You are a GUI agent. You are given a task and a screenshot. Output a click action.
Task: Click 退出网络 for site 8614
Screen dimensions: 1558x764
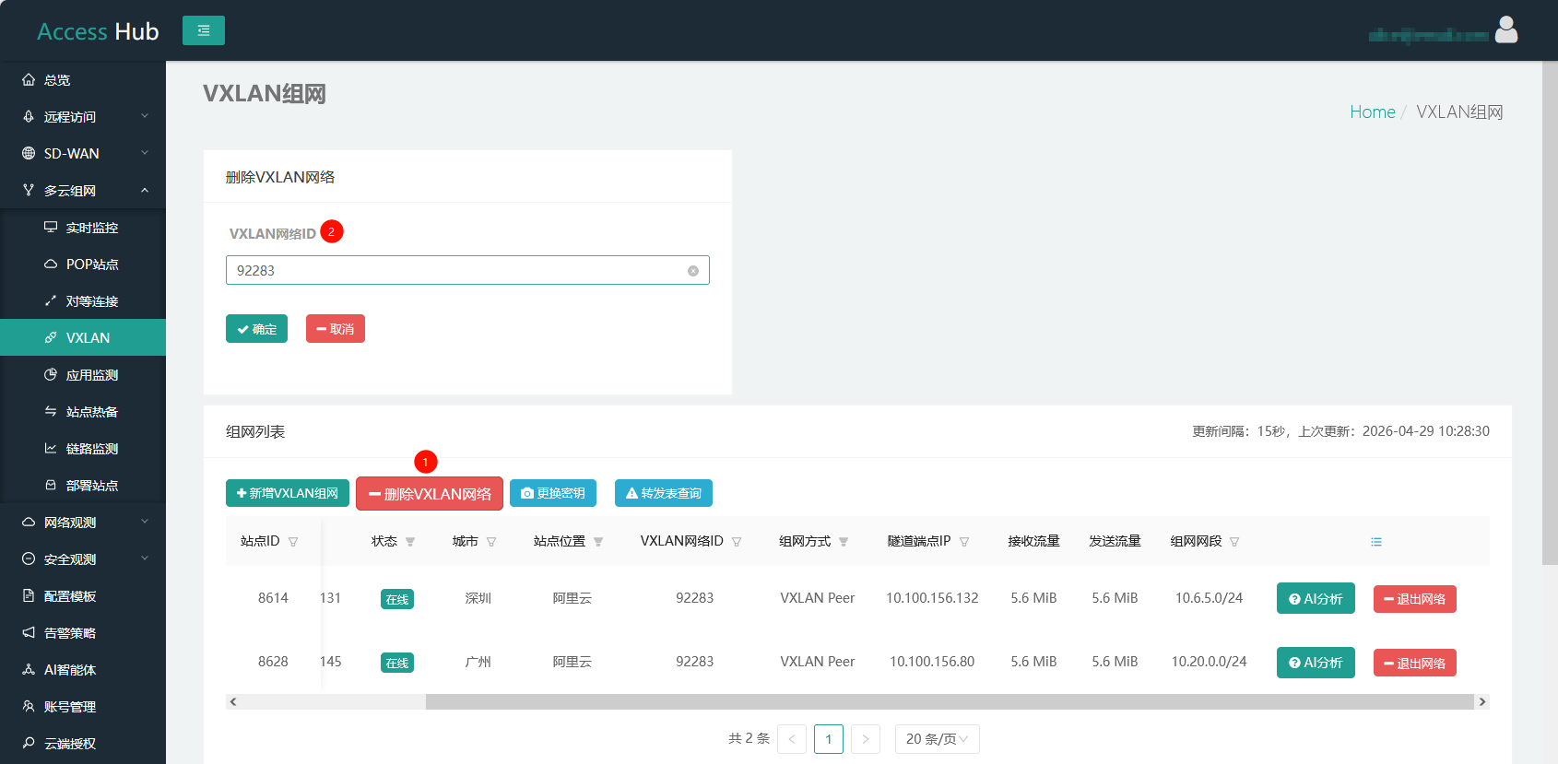coord(1415,599)
